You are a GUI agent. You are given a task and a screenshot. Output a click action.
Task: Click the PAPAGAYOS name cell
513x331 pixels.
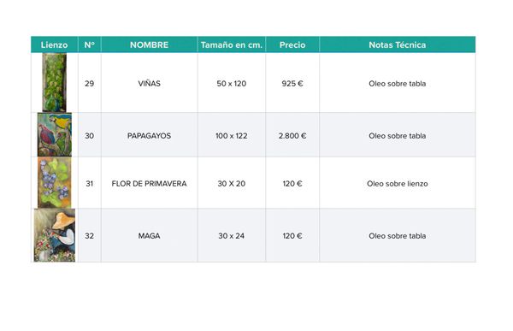pos(149,135)
